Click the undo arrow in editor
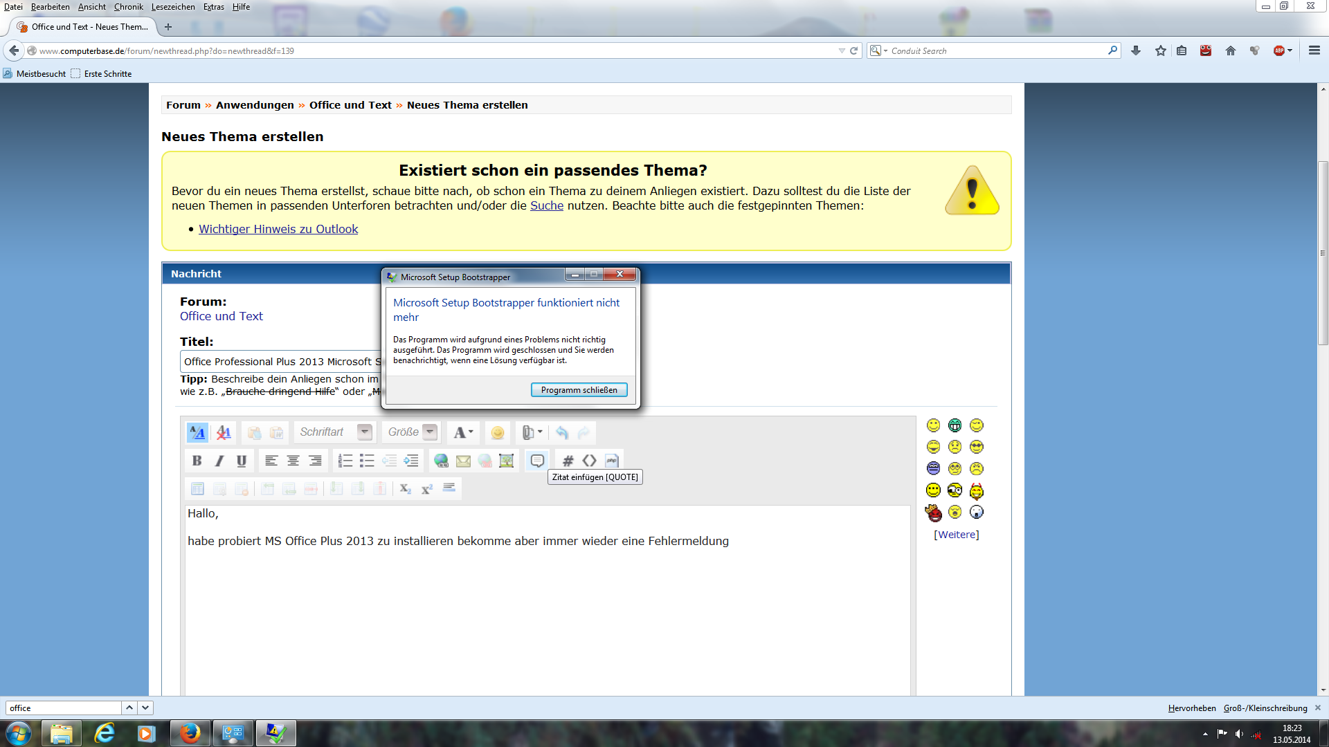Screen dimensions: 1329x747 [x=562, y=433]
